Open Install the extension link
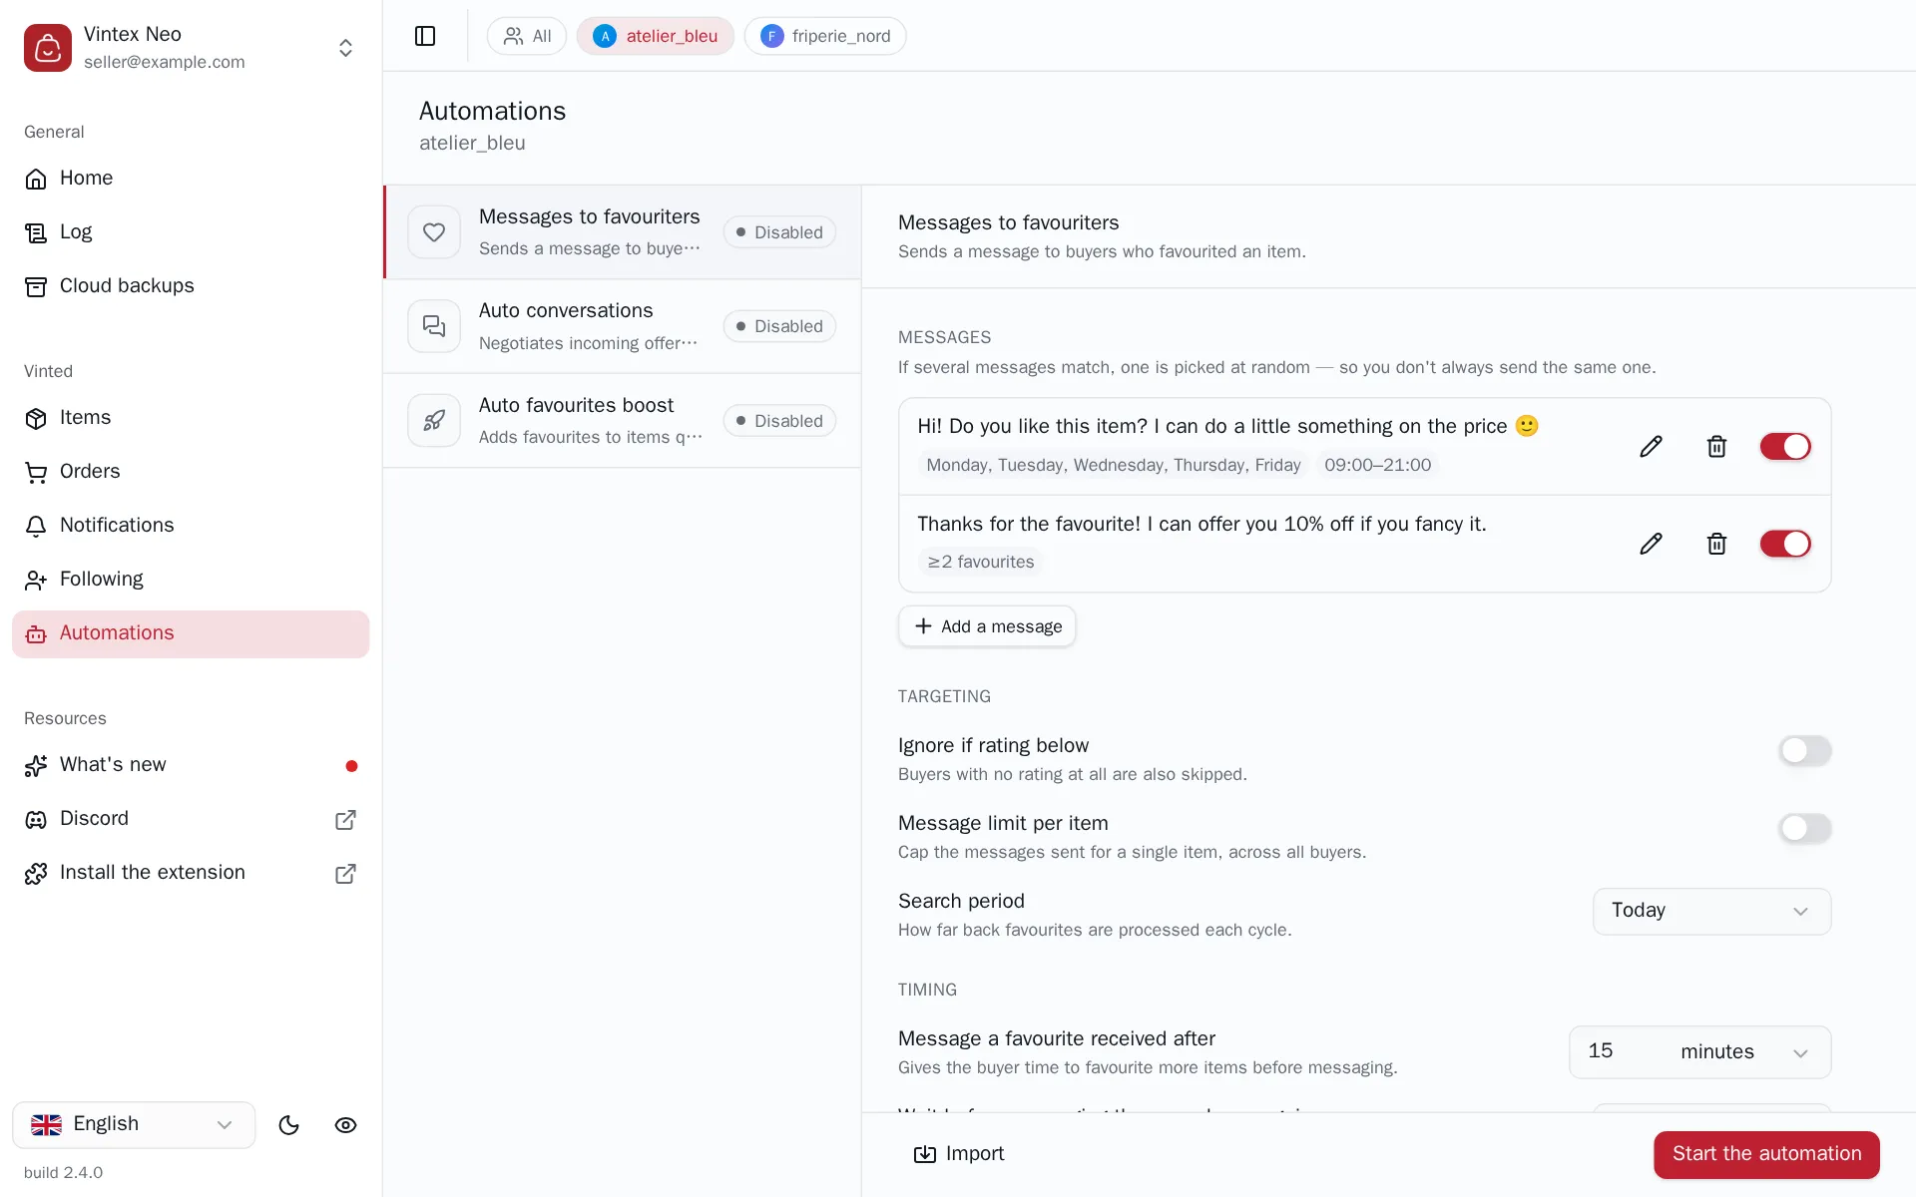 click(x=191, y=873)
